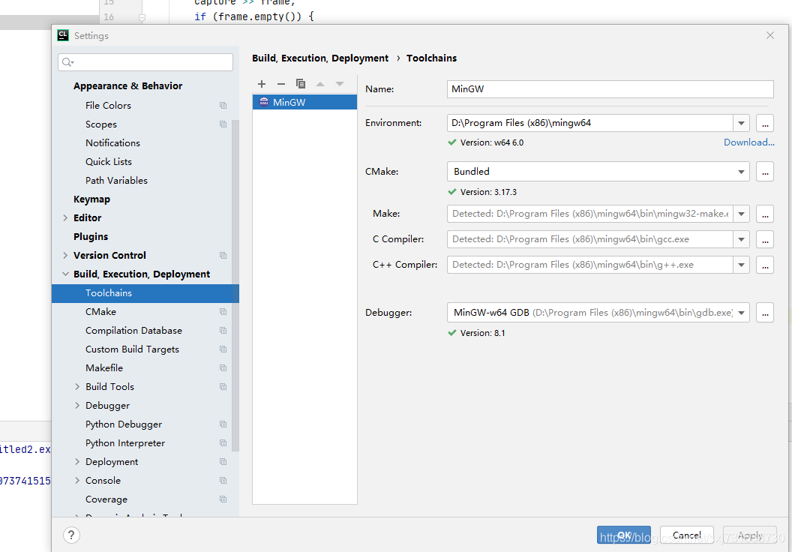
Task: Click project-level icon beside Console
Action: (223, 480)
